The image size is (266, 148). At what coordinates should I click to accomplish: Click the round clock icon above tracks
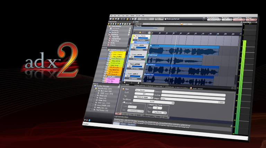click(149, 33)
